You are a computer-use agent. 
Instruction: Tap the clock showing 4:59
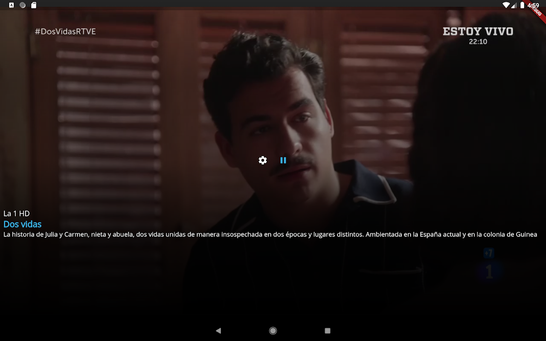click(533, 6)
